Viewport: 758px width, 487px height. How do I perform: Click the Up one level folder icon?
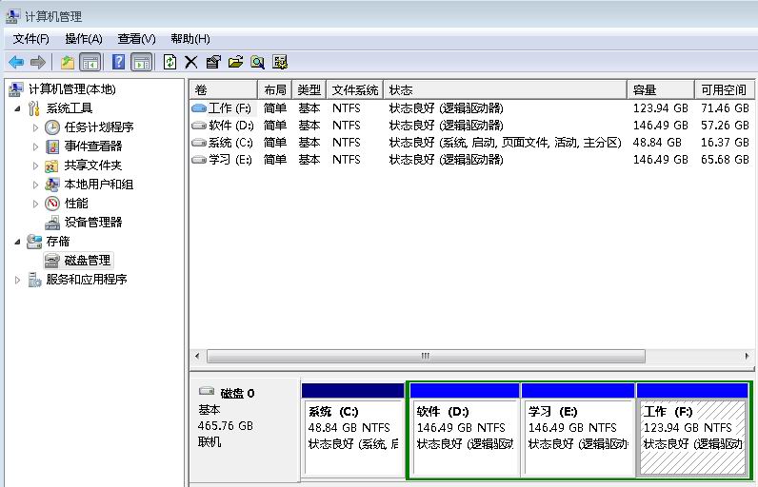point(67,62)
